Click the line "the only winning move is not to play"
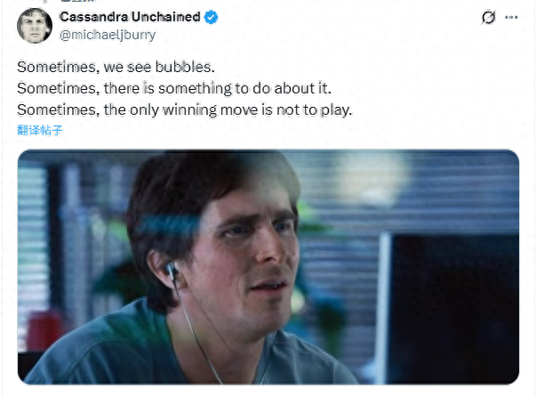Image resolution: width=536 pixels, height=397 pixels. point(228,109)
